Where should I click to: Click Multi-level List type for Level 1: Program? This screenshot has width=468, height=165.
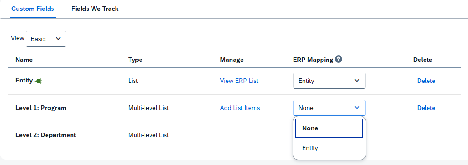tap(148, 108)
